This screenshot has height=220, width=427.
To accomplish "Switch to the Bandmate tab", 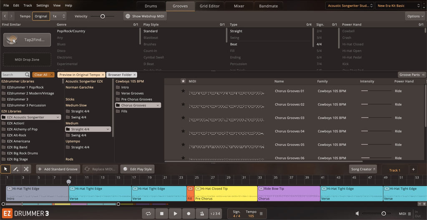I will coord(268,6).
